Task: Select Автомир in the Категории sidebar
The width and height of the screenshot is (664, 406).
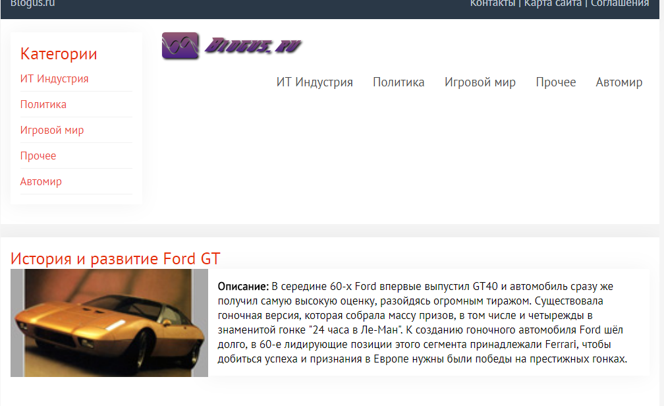Action: [x=41, y=181]
